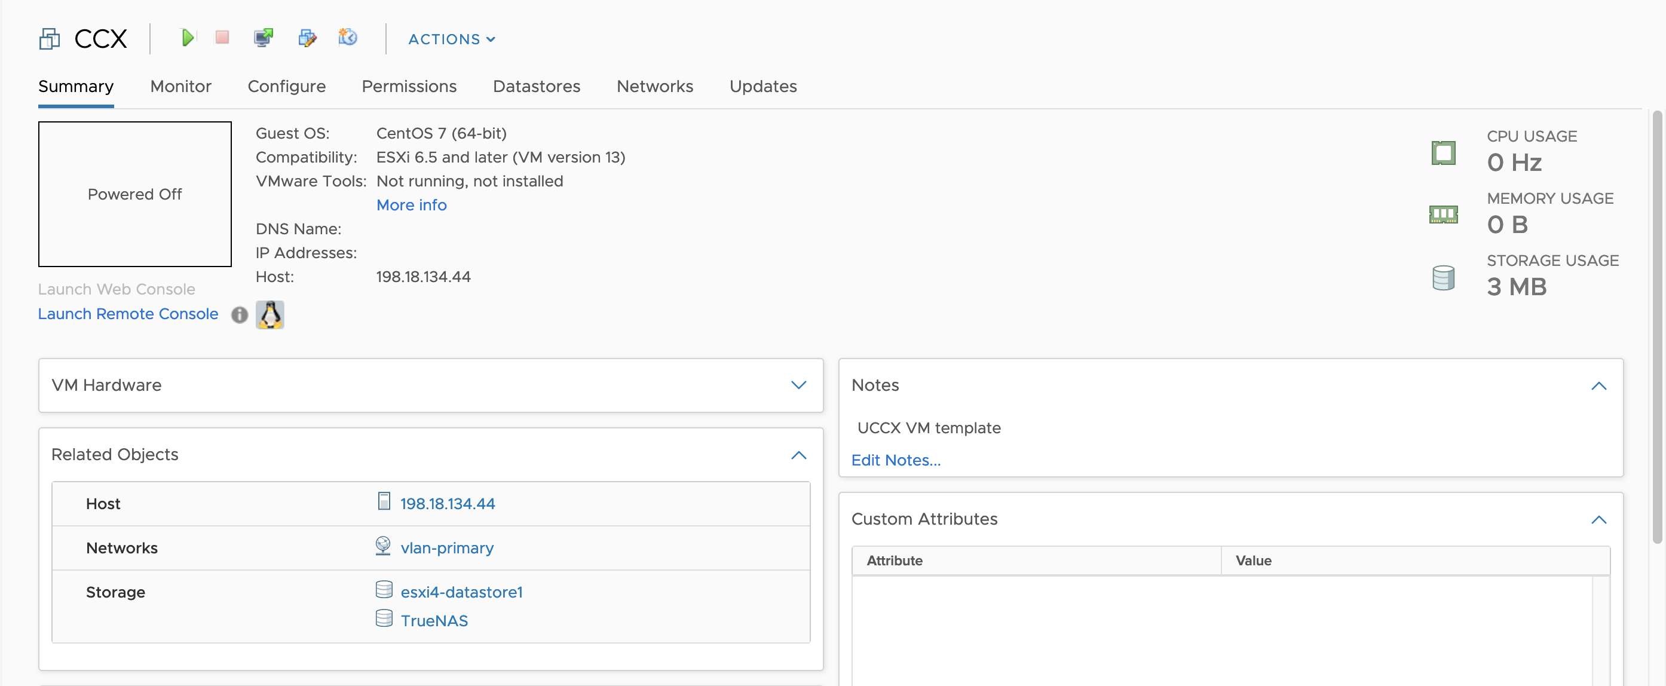Viewport: 1666px width, 686px height.
Task: Expand the VM Hardware panel
Action: pos(798,385)
